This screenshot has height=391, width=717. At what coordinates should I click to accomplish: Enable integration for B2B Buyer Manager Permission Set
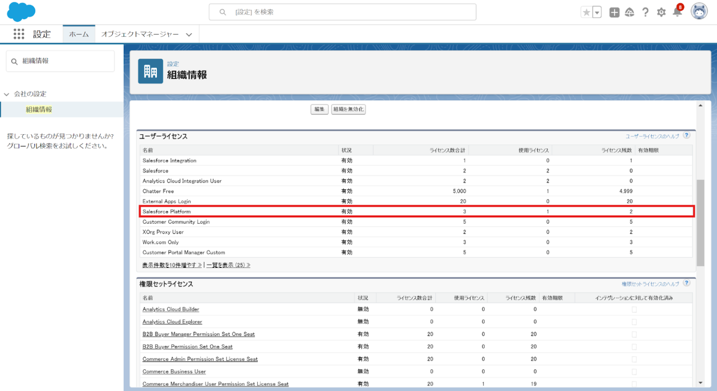point(634,334)
